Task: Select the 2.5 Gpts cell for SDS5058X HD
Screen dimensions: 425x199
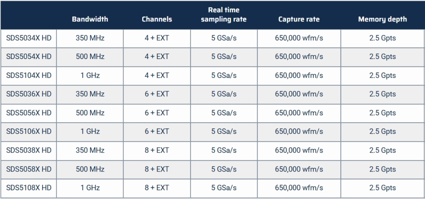Action: pos(383,169)
